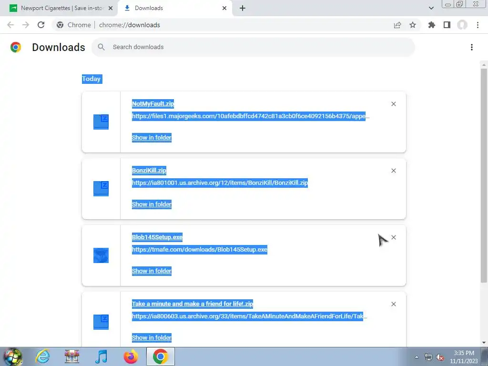Close the Newport Cigarettes tab

pos(111,8)
